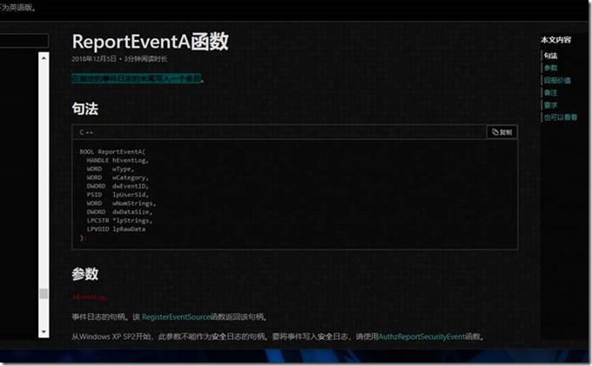Image resolution: width=592 pixels, height=366 pixels.
Task: Click the red hEventLog parameter name
Action: [x=88, y=297]
